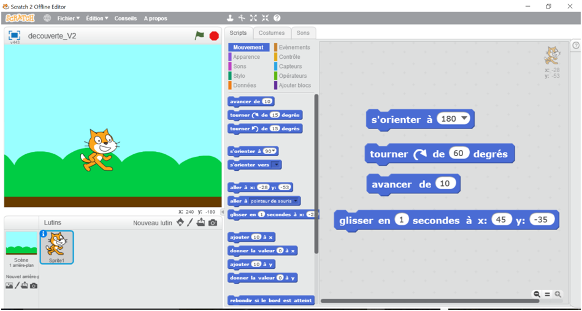Select the Duplicate stamp tool in the toolbar
This screenshot has height=311, width=582.
231,18
